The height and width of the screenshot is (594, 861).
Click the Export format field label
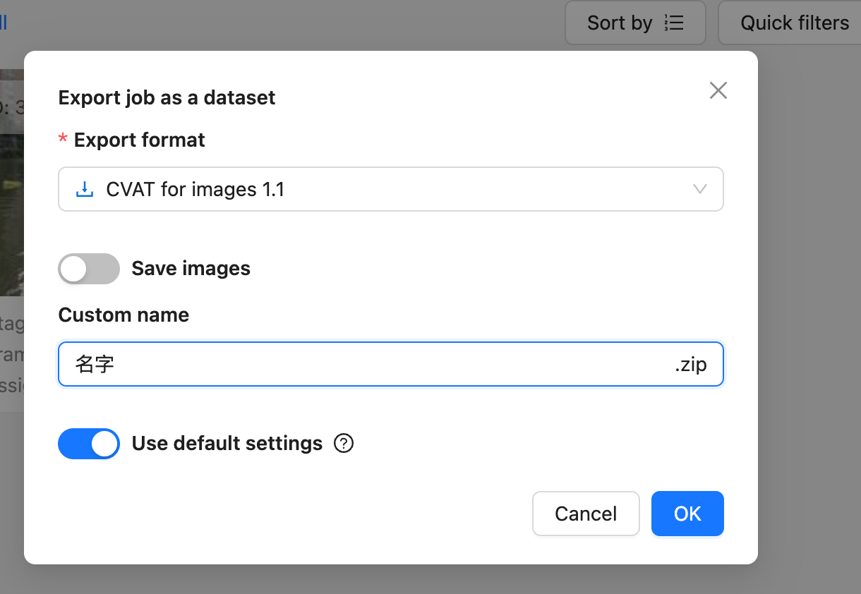point(139,140)
